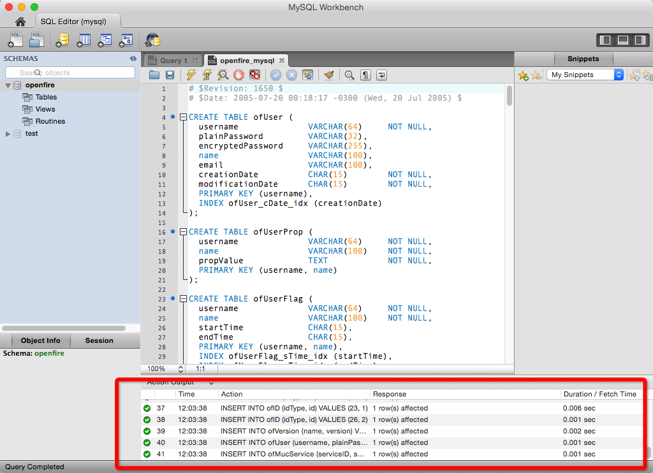Screen dimensions: 653x473
Task: Toggle invisible characters pilcrow icon
Action: [x=365, y=75]
